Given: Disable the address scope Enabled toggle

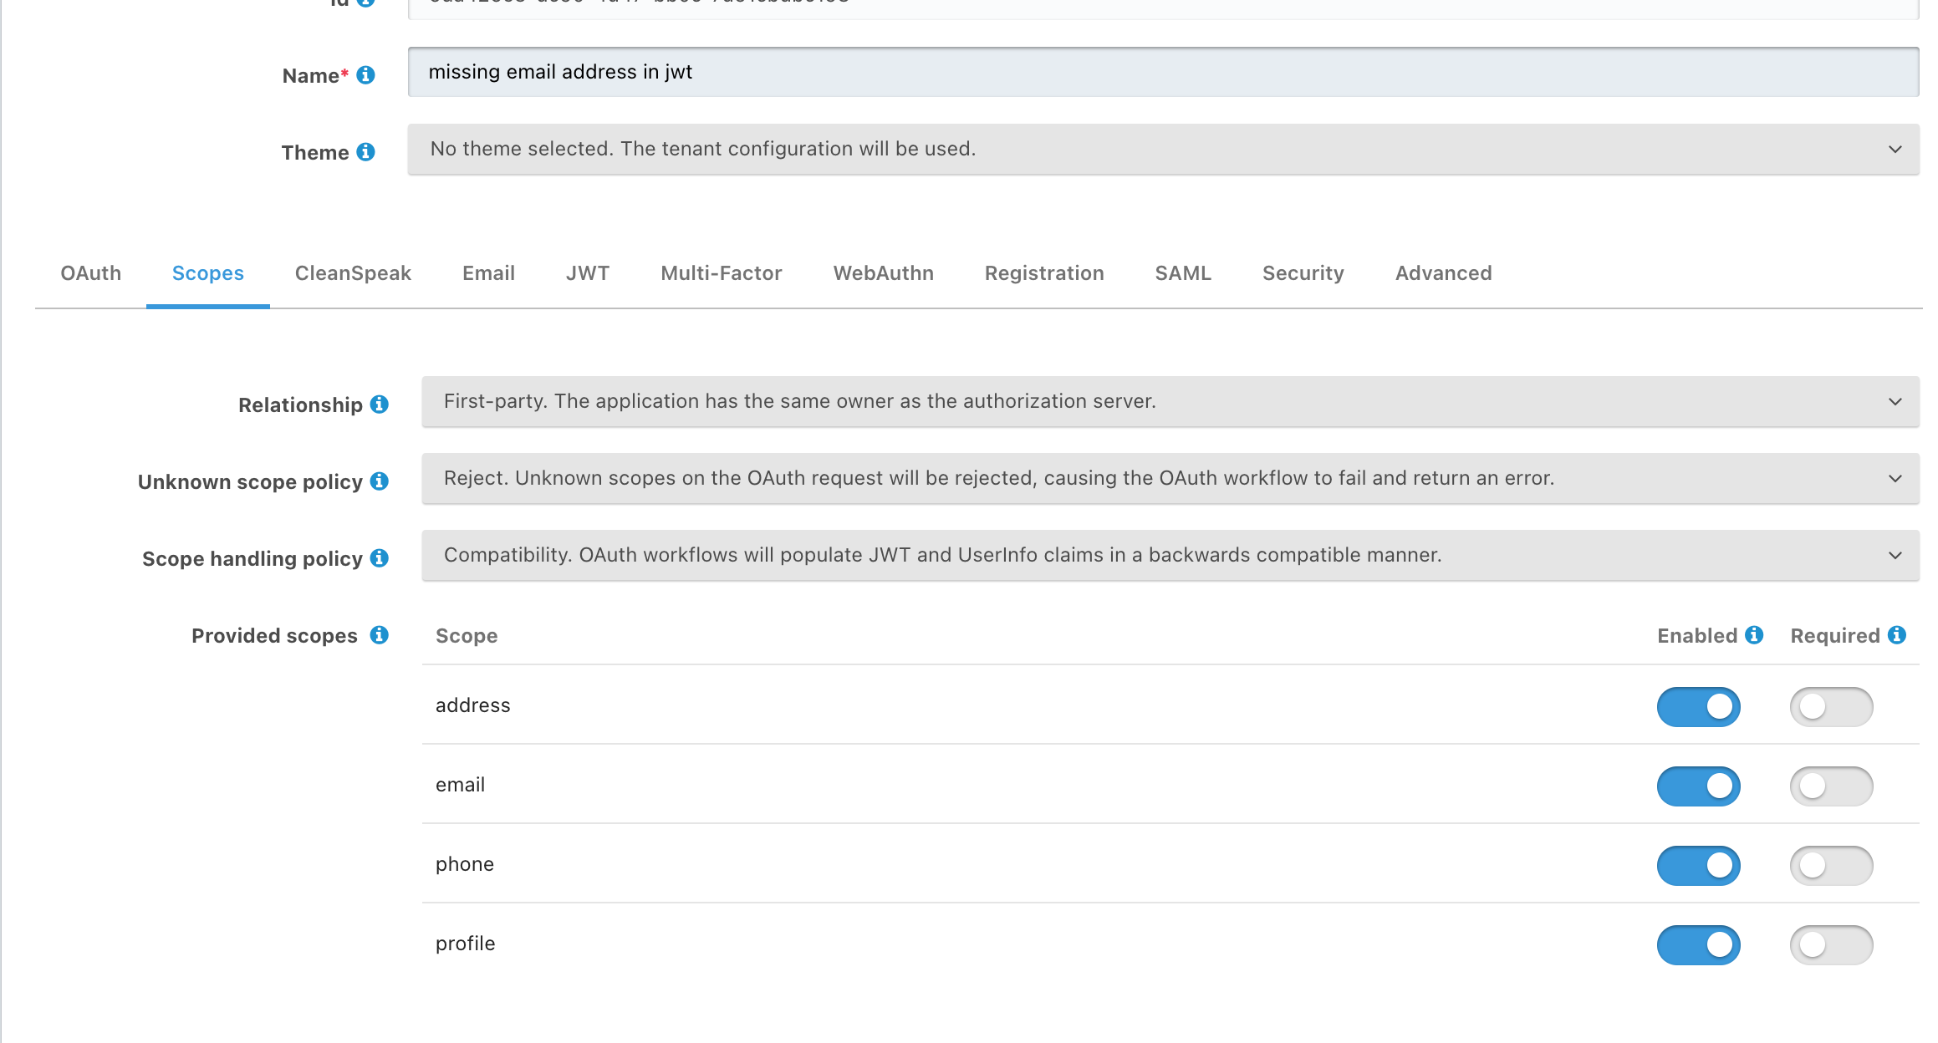Looking at the screenshot, I should coord(1698,707).
